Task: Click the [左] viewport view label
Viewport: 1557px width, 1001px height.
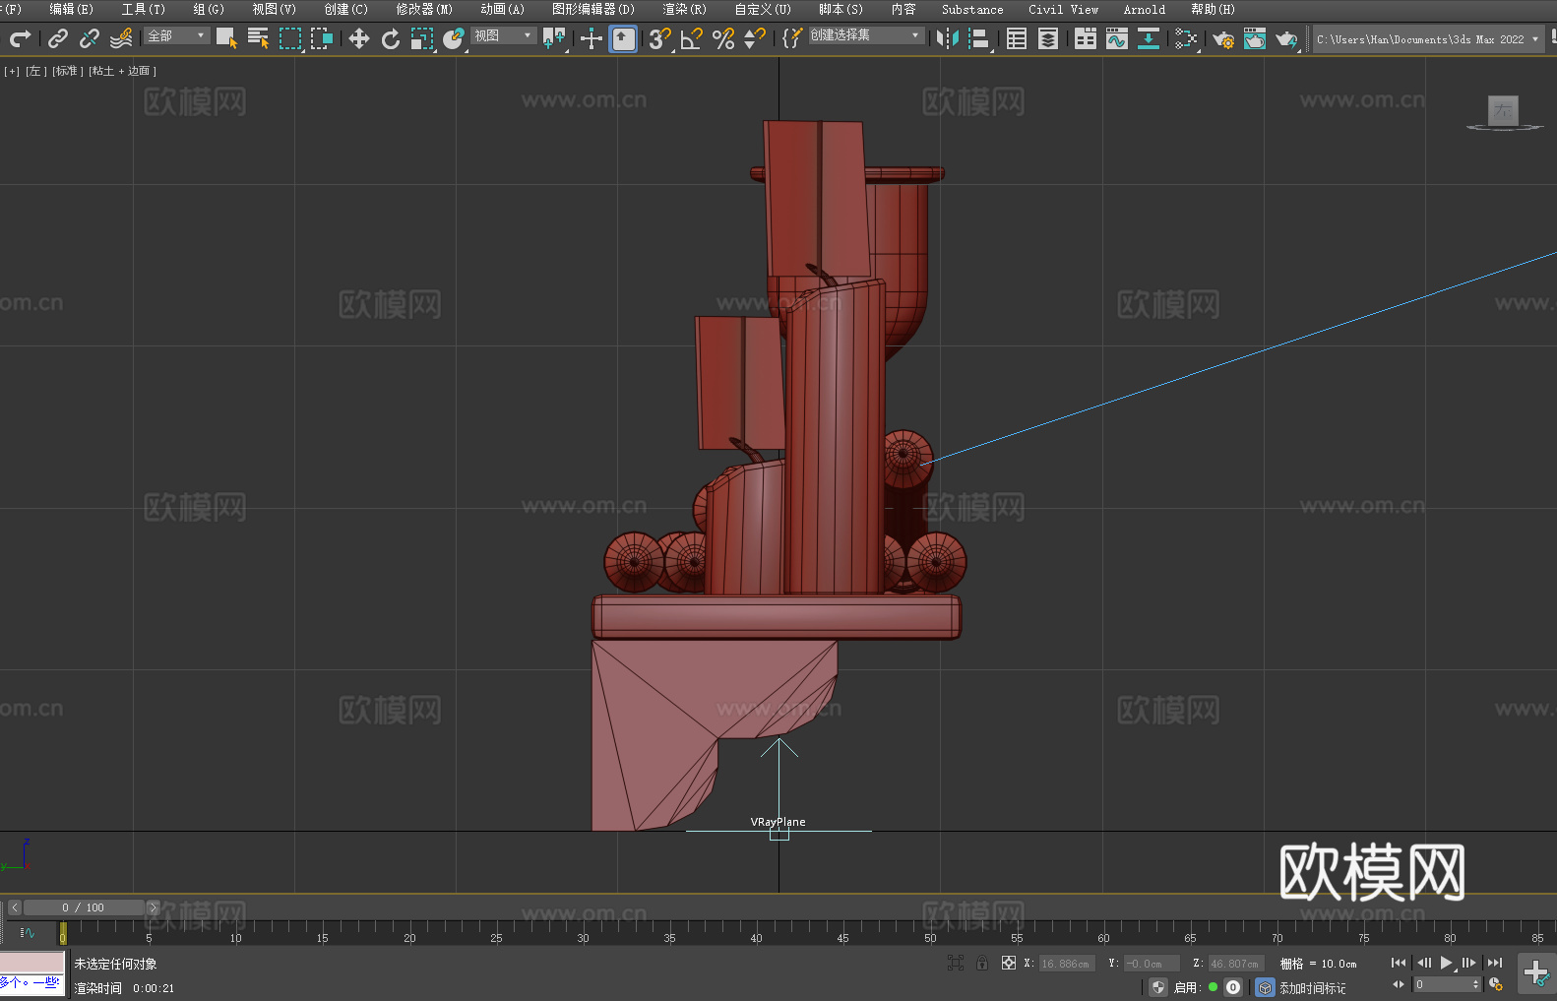Action: [34, 71]
